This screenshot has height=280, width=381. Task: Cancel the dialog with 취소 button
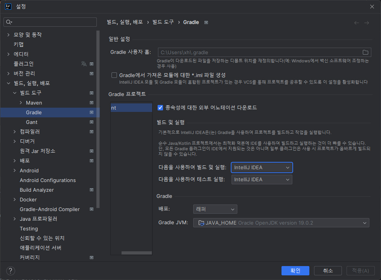[x=328, y=271]
